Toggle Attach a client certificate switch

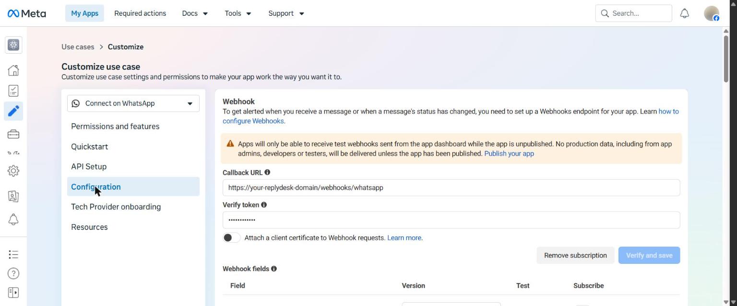pyautogui.click(x=231, y=238)
